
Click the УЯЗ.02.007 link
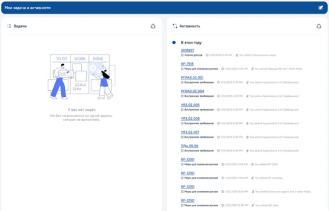[x=190, y=132]
